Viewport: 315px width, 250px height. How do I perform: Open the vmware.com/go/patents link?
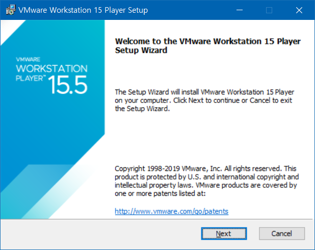(171, 211)
